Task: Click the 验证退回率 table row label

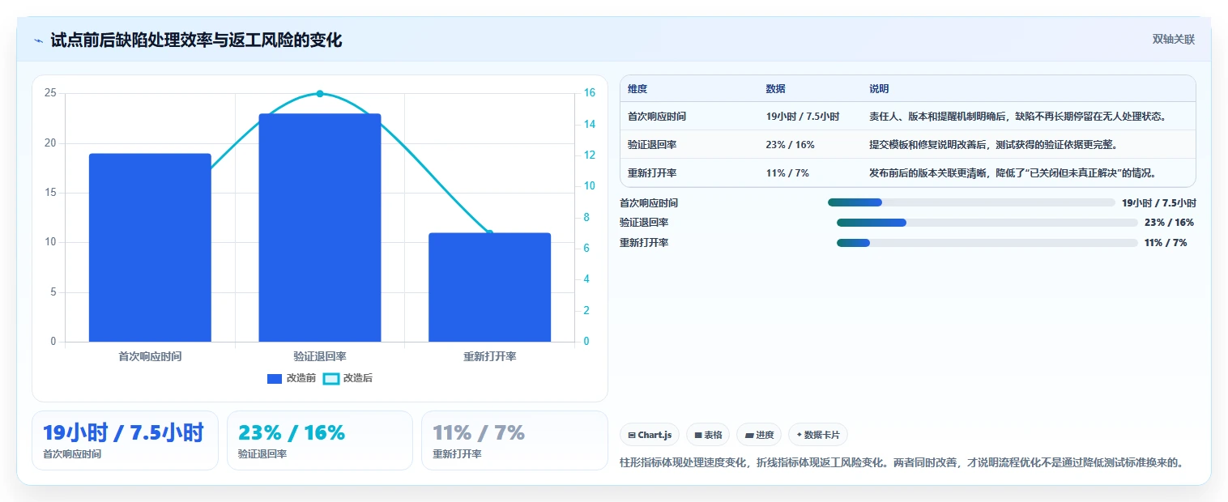Action: 652,145
